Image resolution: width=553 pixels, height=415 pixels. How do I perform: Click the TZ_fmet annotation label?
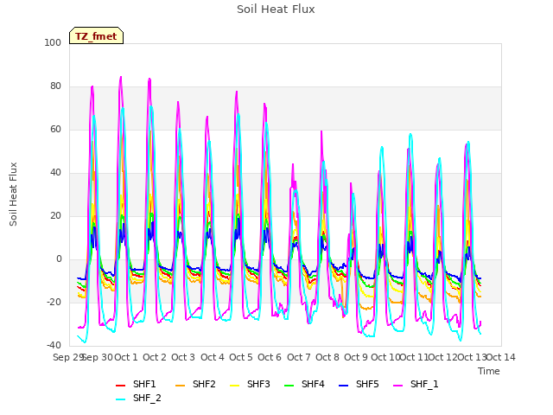(x=96, y=36)
